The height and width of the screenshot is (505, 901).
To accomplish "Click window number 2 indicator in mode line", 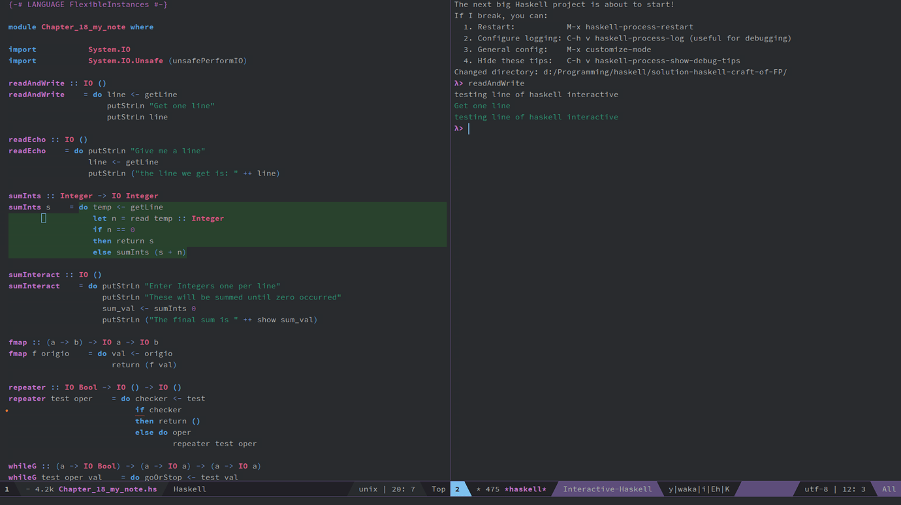I will coord(457,489).
